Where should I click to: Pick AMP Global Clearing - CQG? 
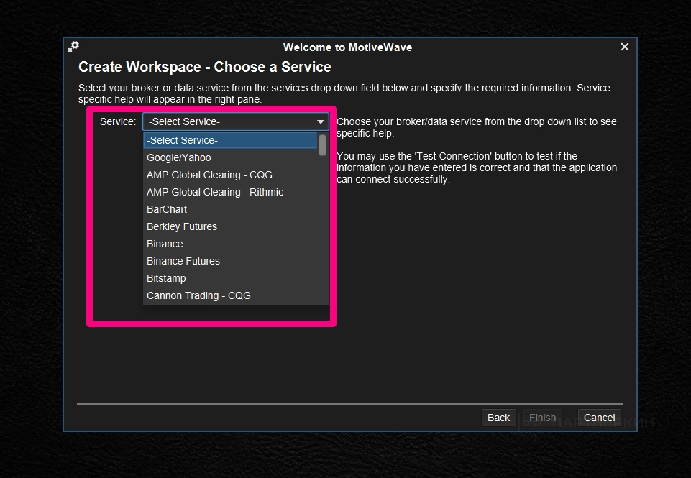tap(230, 175)
